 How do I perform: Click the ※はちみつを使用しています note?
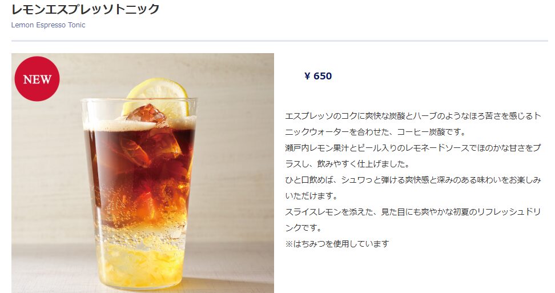click(x=337, y=244)
